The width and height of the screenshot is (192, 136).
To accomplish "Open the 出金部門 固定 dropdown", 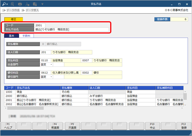I will [x=46, y=64].
